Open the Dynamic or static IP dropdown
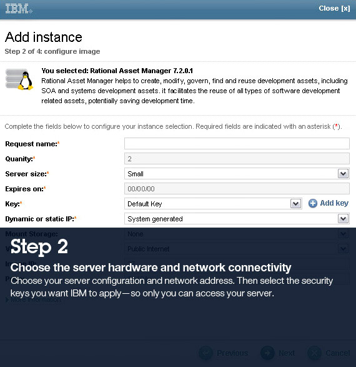The height and width of the screenshot is (367, 356). [237, 219]
